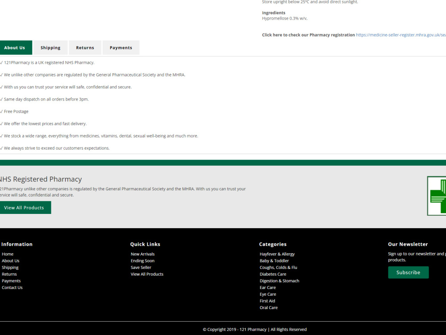The image size is (446, 335).
Task: Browse Baby & Toddler category
Action: point(274,261)
